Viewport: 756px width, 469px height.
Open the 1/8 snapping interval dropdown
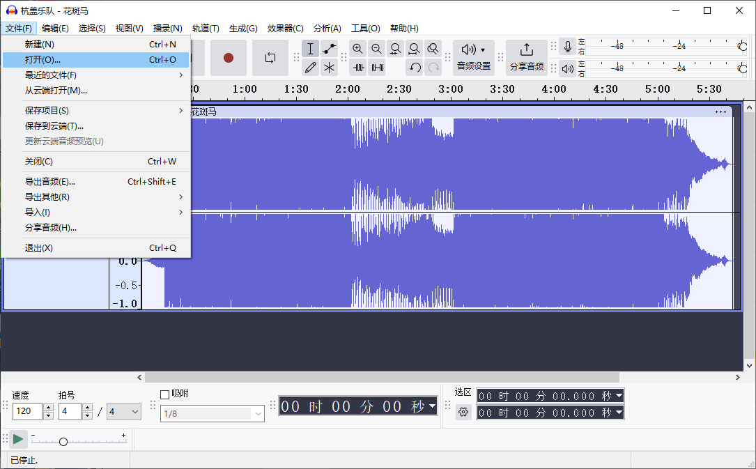tap(213, 413)
